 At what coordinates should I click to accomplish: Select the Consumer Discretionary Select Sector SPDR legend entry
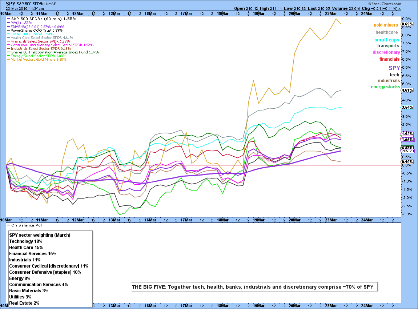tap(50, 45)
